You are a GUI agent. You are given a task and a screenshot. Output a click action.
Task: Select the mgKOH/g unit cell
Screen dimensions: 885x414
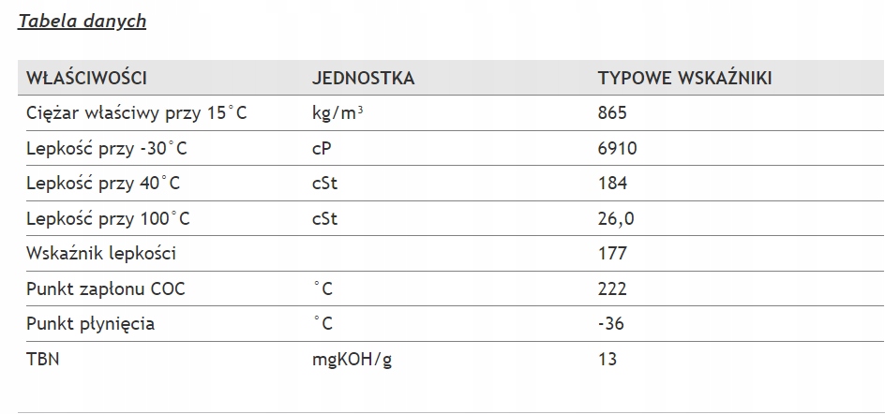(351, 359)
